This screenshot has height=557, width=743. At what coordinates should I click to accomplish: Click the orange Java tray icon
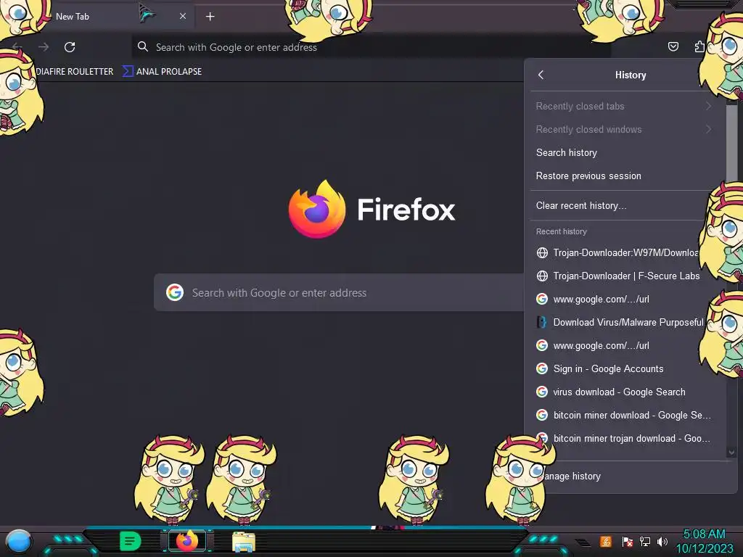tap(606, 541)
